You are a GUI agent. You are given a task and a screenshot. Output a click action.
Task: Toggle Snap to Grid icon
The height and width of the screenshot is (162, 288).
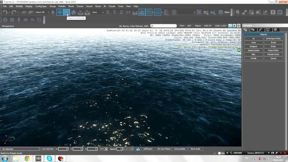(x=149, y=12)
